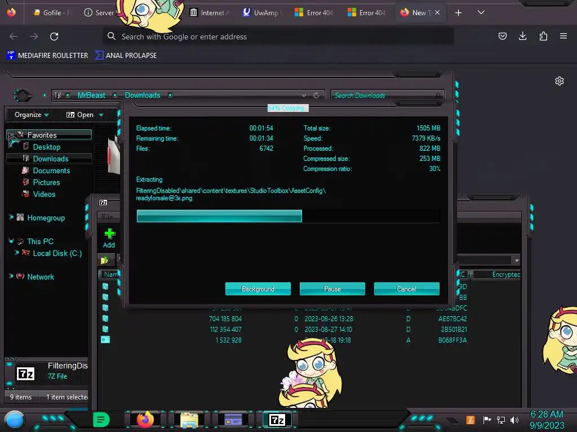577x432 pixels.
Task: Go back using the browser back arrow
Action: [x=14, y=37]
